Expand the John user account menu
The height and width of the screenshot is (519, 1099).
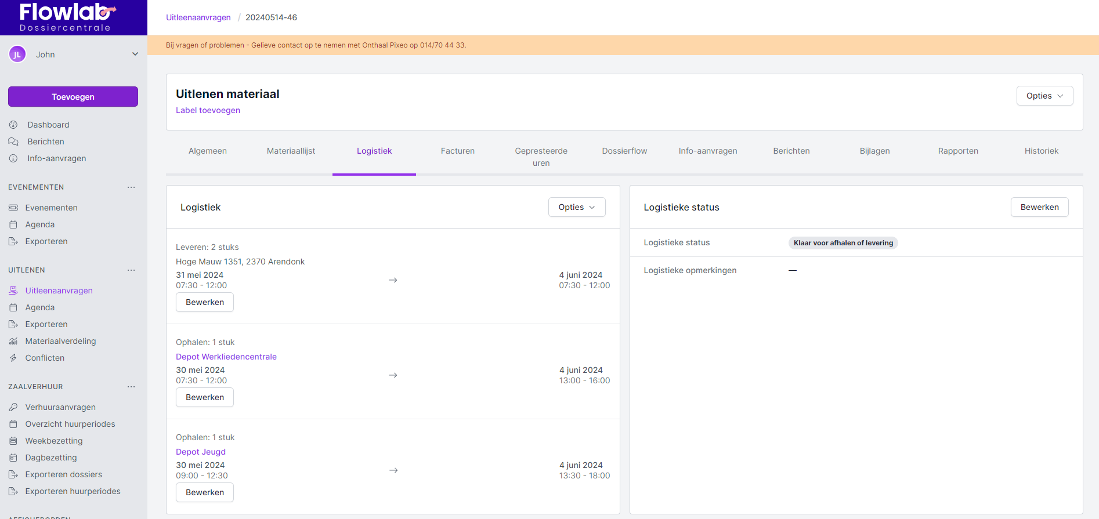tap(135, 55)
